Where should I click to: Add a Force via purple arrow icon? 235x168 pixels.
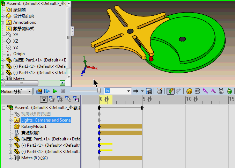tap(213, 91)
